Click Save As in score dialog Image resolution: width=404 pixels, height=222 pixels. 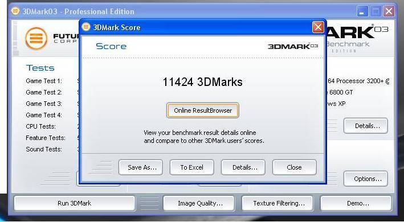141,167
